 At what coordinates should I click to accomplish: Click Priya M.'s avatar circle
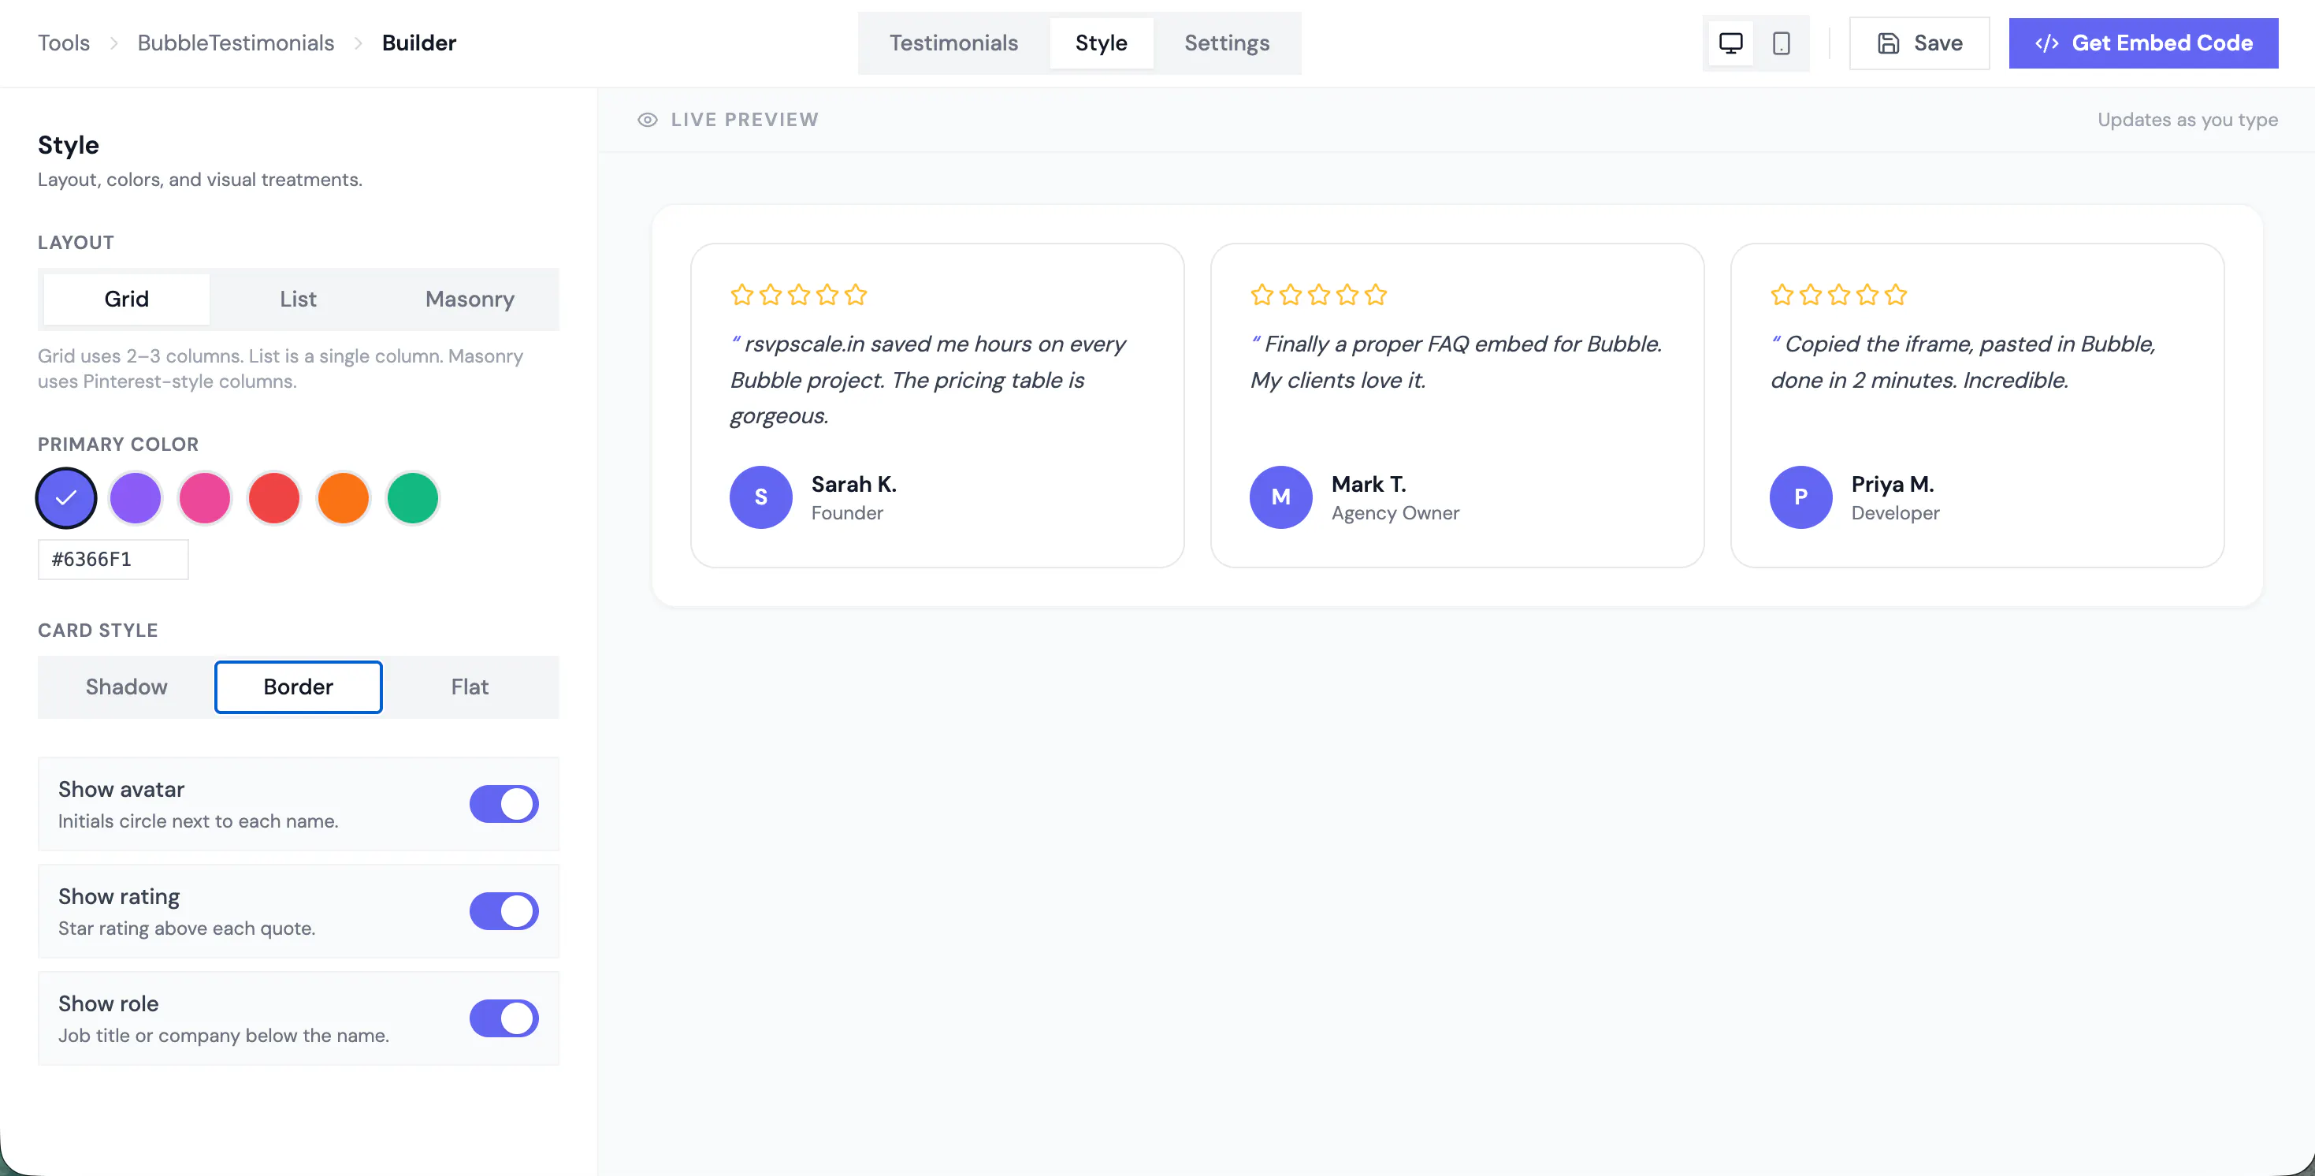click(x=1801, y=497)
